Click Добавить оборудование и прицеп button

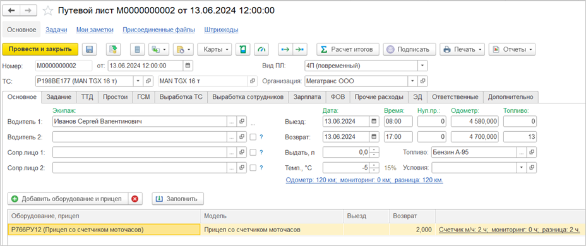tap(68, 199)
